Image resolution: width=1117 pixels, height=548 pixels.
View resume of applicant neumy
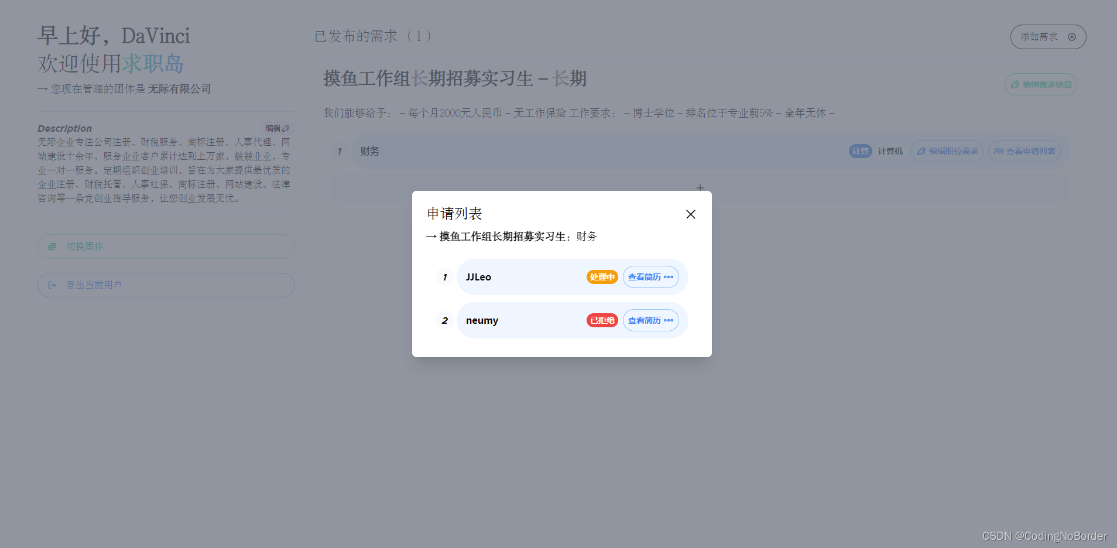[x=650, y=320]
